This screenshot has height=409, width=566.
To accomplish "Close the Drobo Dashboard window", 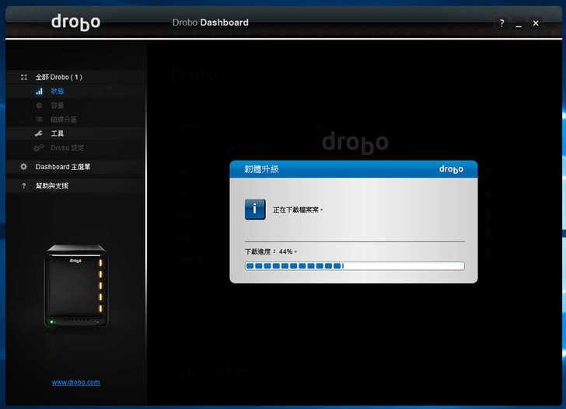I will pos(536,23).
